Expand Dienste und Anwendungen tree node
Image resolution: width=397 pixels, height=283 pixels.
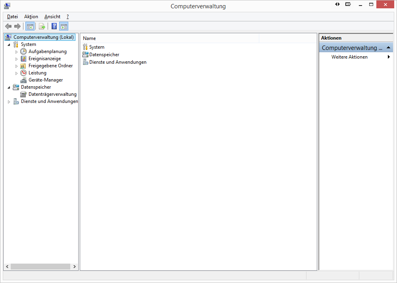(x=9, y=102)
